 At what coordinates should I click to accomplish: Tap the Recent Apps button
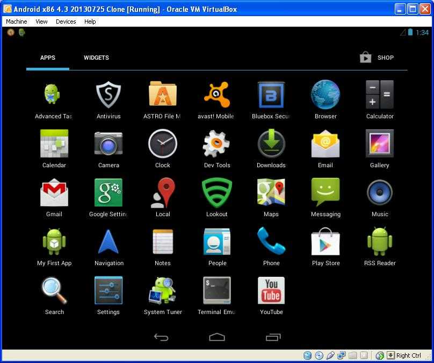click(273, 337)
